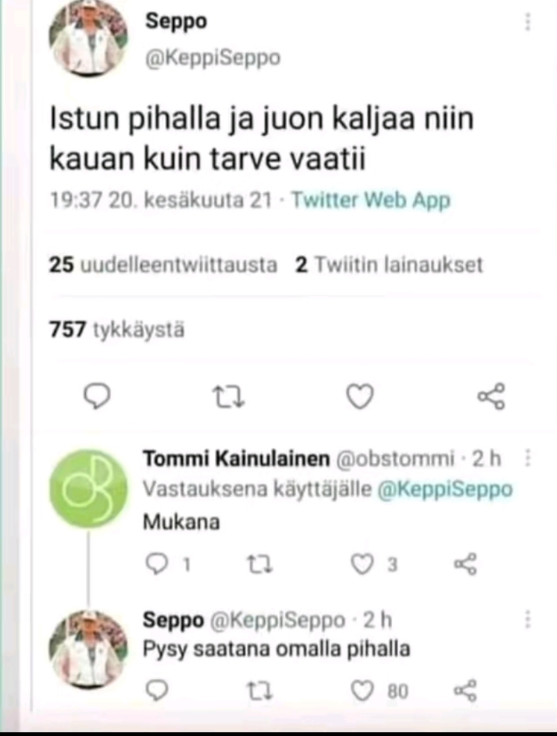This screenshot has height=736, width=557.
Task: Share Tommi Kainulainen's reply
Action: (465, 564)
